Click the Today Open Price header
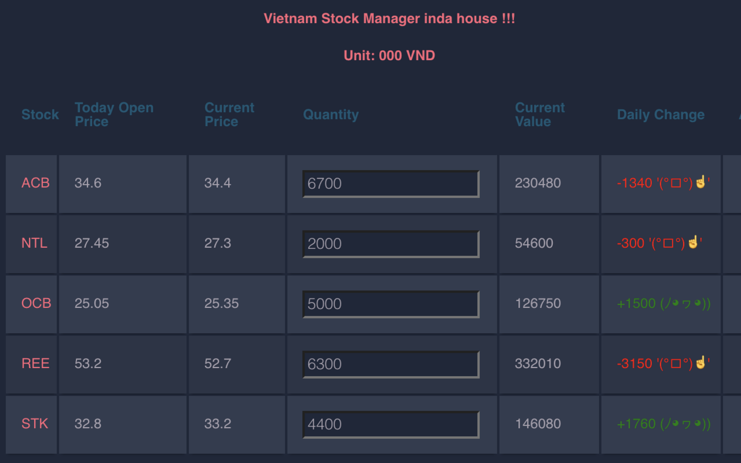741x463 pixels. pyautogui.click(x=114, y=114)
